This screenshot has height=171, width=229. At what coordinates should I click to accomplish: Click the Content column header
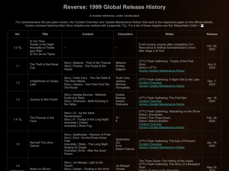click(x=88, y=34)
